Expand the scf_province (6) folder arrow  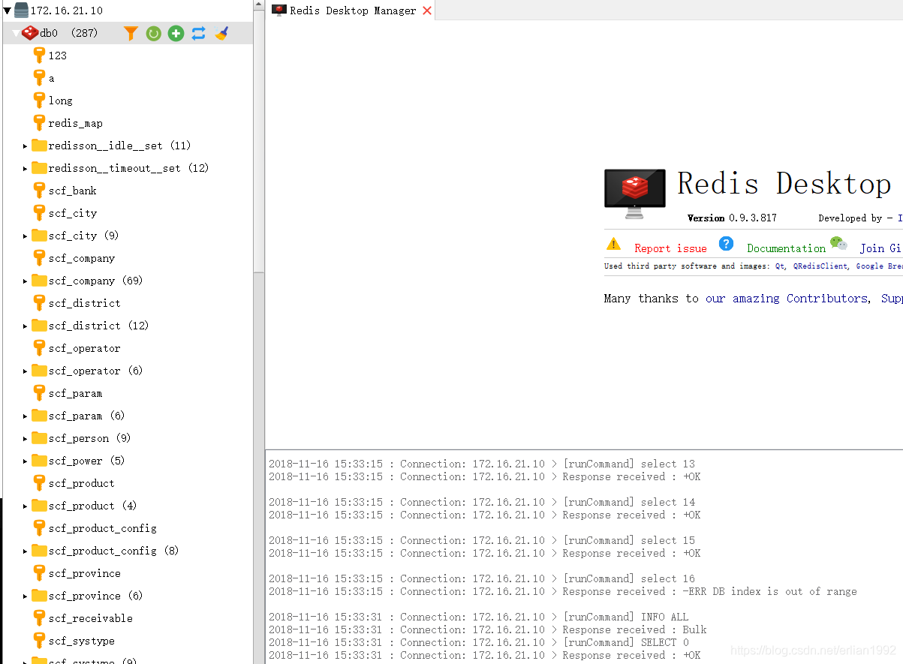click(25, 596)
